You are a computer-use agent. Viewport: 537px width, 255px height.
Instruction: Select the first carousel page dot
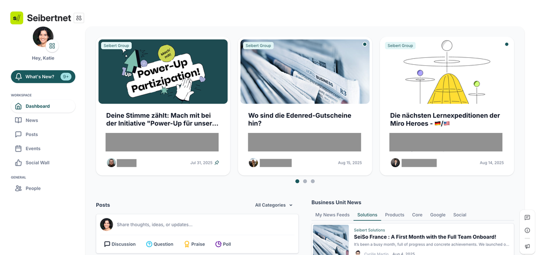[297, 181]
